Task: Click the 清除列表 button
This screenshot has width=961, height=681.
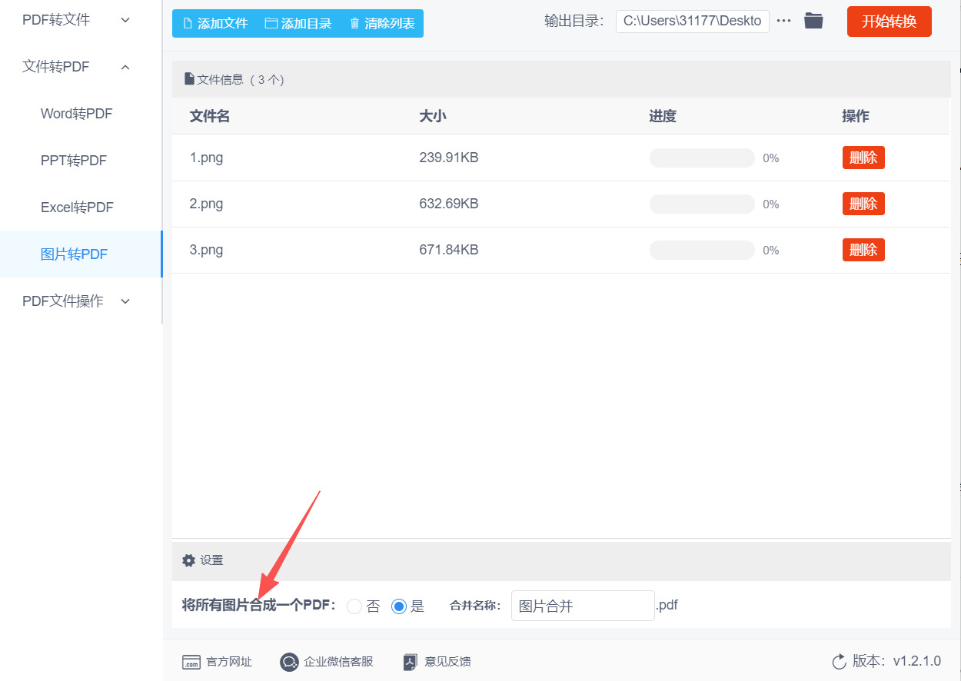Action: click(382, 23)
